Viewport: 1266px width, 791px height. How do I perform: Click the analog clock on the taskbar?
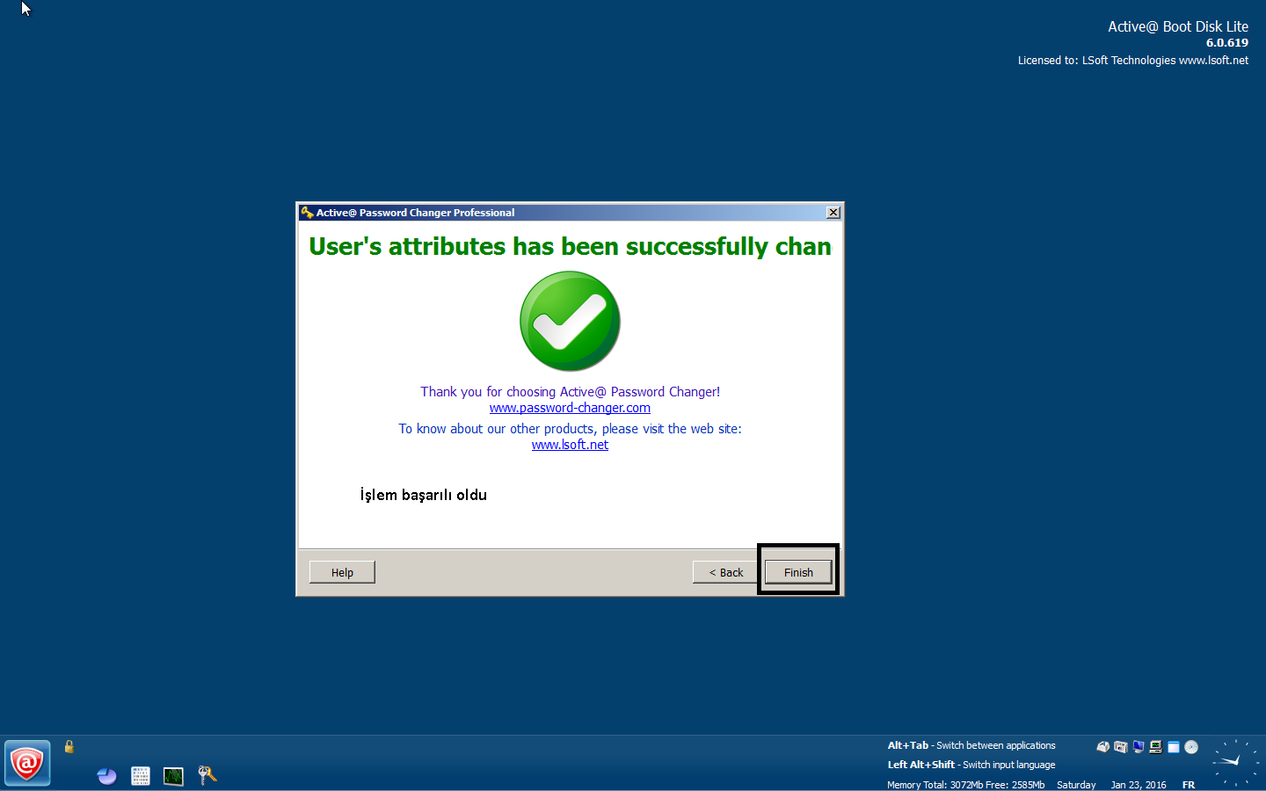[x=1235, y=762]
